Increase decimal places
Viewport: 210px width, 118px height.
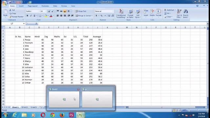[109, 16]
